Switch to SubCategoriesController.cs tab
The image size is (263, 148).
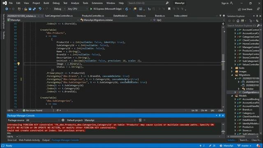coord(59,16)
